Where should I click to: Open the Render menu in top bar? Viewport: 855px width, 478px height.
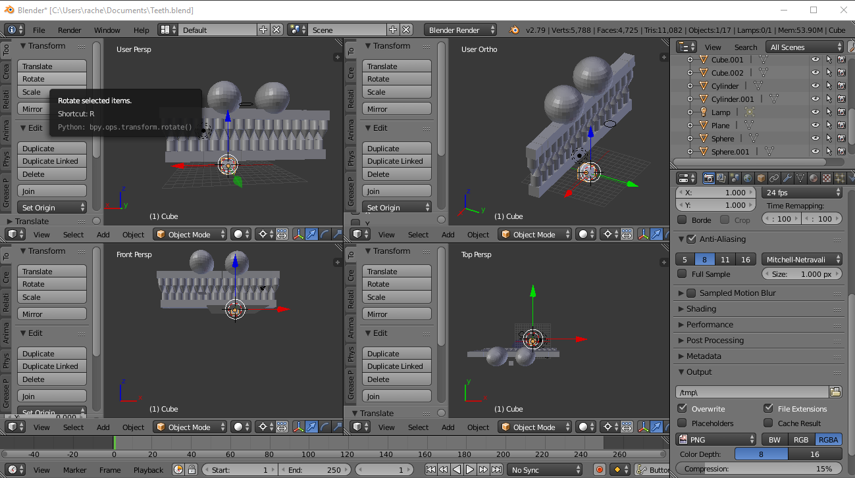tap(70, 30)
